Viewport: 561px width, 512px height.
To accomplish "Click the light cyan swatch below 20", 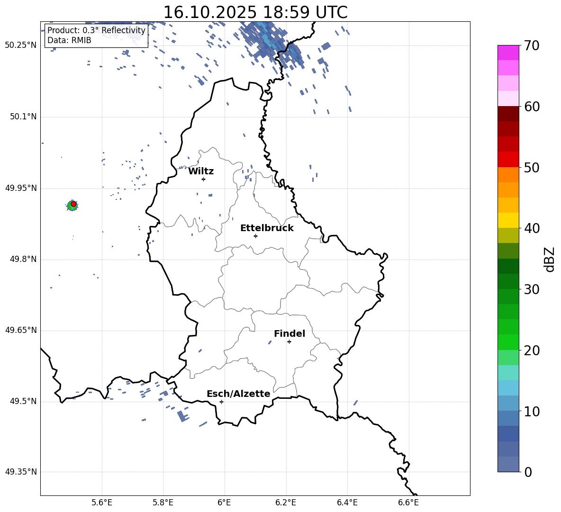I will [x=508, y=373].
